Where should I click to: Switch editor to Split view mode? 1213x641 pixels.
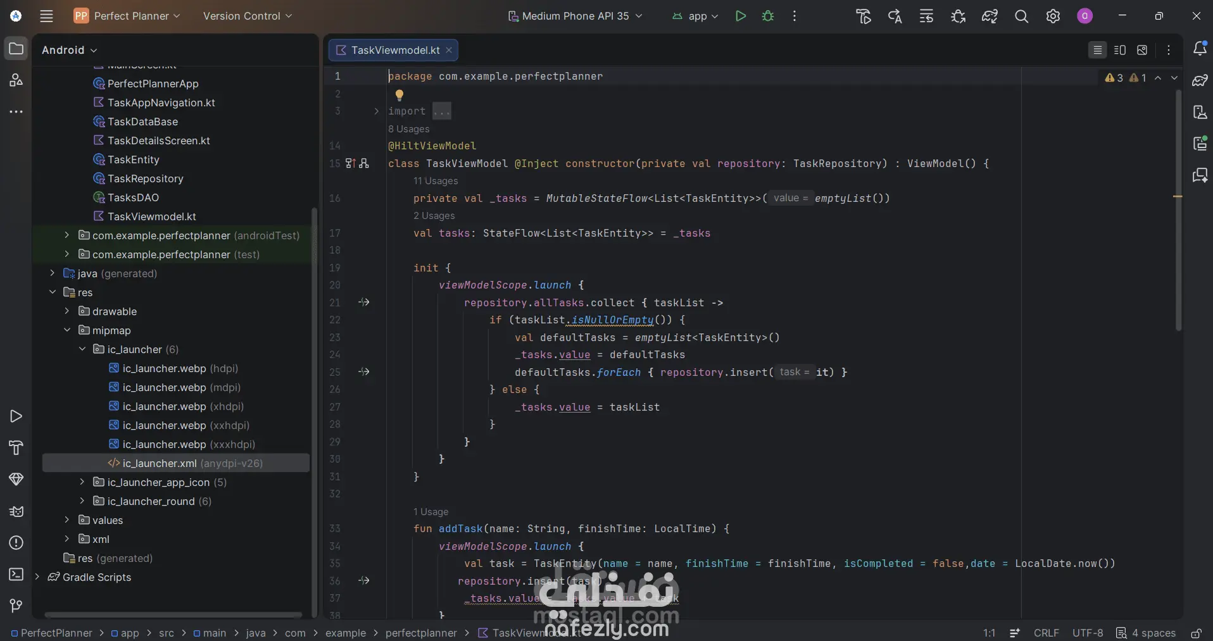1120,50
